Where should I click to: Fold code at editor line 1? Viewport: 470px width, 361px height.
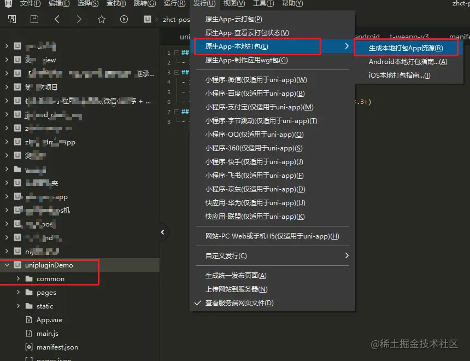[x=177, y=53]
